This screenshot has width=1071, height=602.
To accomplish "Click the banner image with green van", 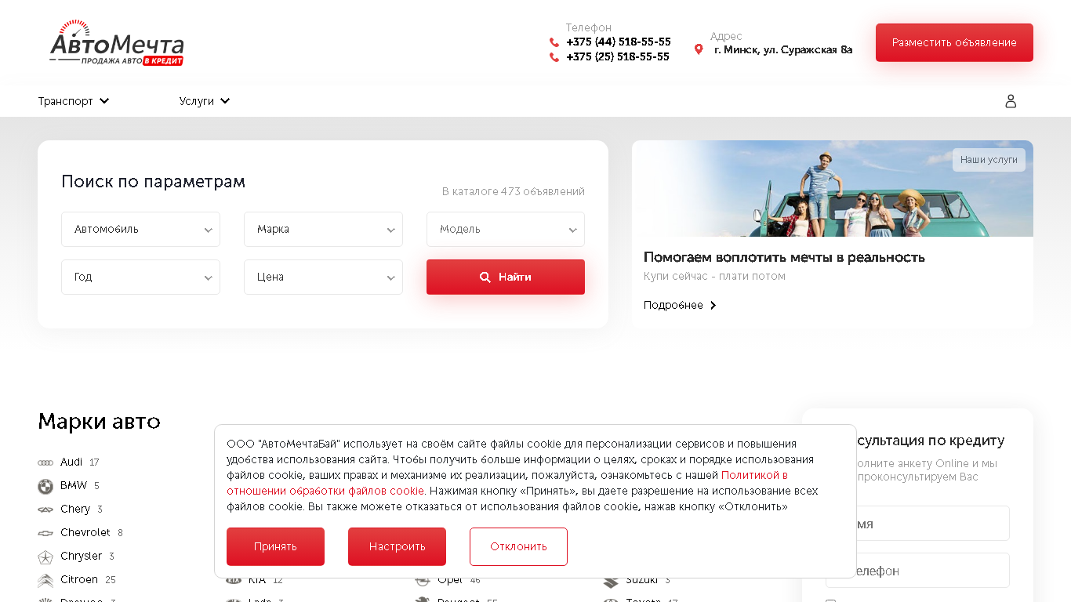I will pos(833,188).
